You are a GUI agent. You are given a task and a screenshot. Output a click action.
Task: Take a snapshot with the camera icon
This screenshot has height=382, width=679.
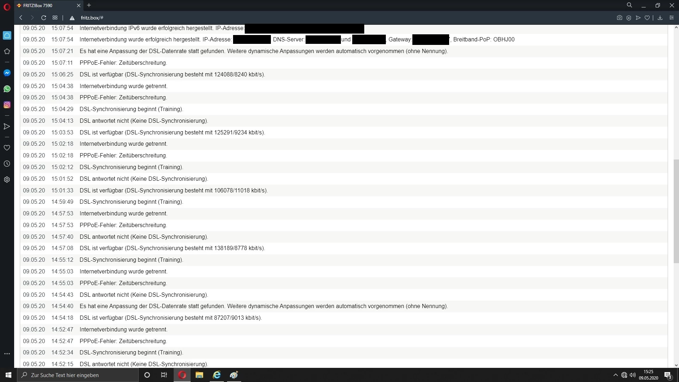(x=619, y=18)
